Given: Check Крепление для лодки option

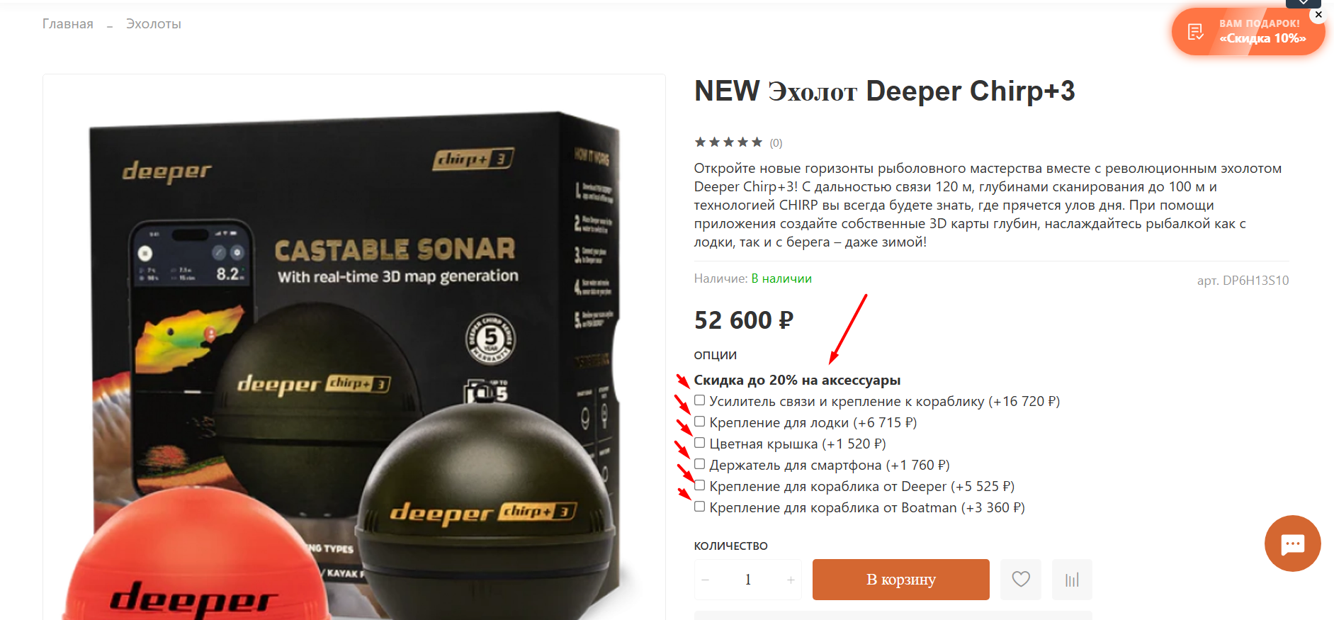Looking at the screenshot, I should (699, 422).
